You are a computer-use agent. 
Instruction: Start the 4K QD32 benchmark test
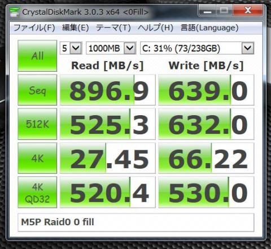pos(37,192)
